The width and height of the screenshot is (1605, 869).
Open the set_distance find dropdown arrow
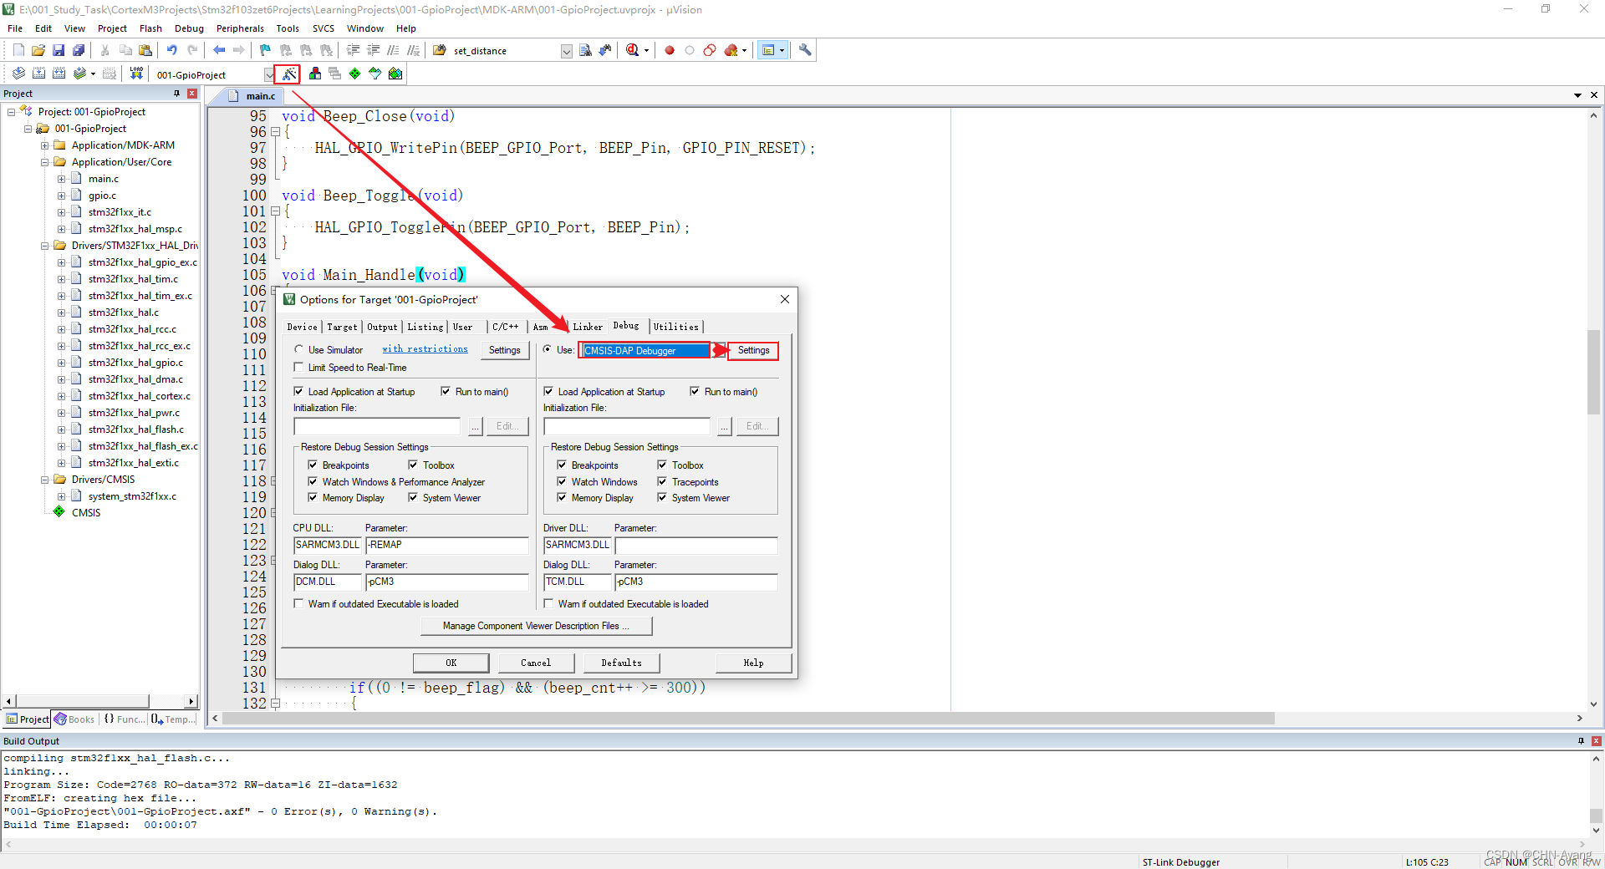pyautogui.click(x=566, y=51)
